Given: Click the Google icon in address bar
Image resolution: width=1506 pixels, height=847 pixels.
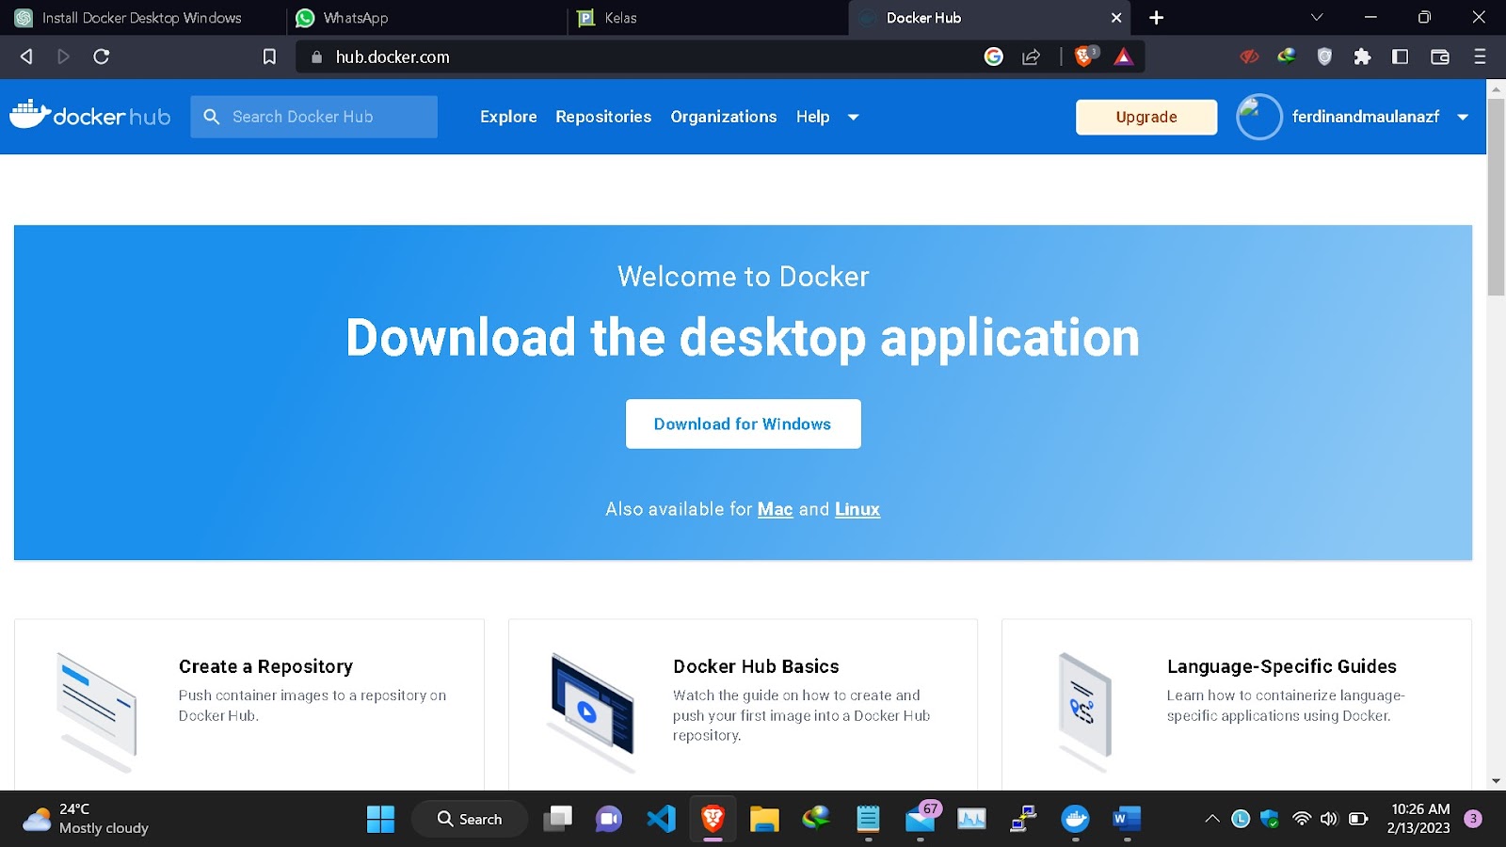Looking at the screenshot, I should point(994,56).
